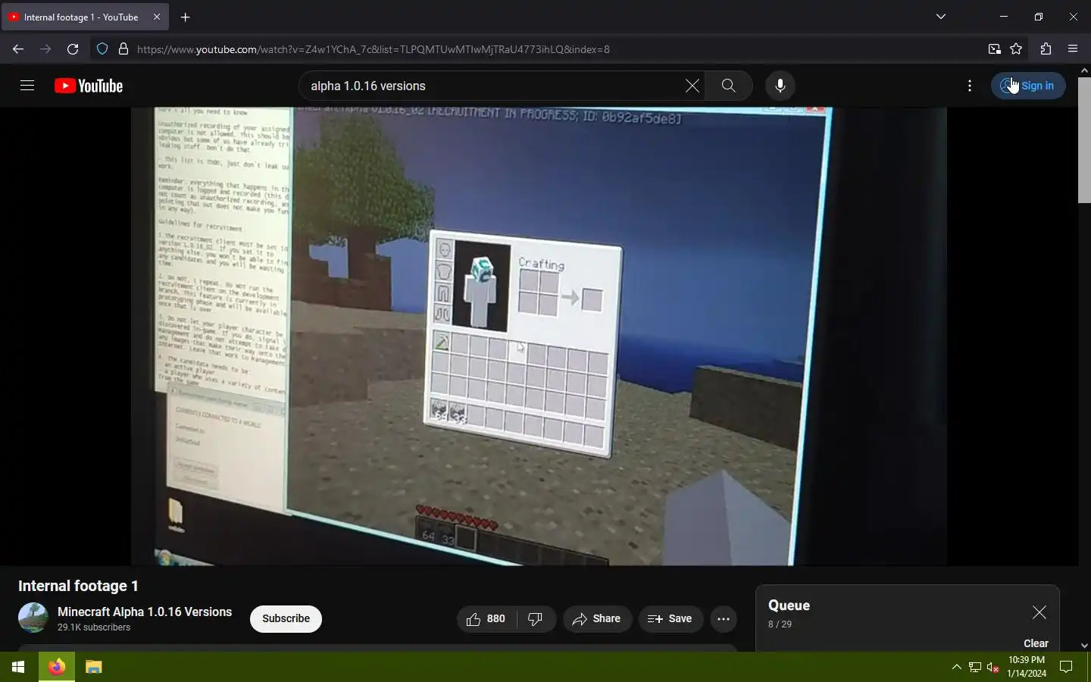This screenshot has width=1091, height=682.
Task: Open the YouTube guide hamburger menu
Action: coord(27,86)
